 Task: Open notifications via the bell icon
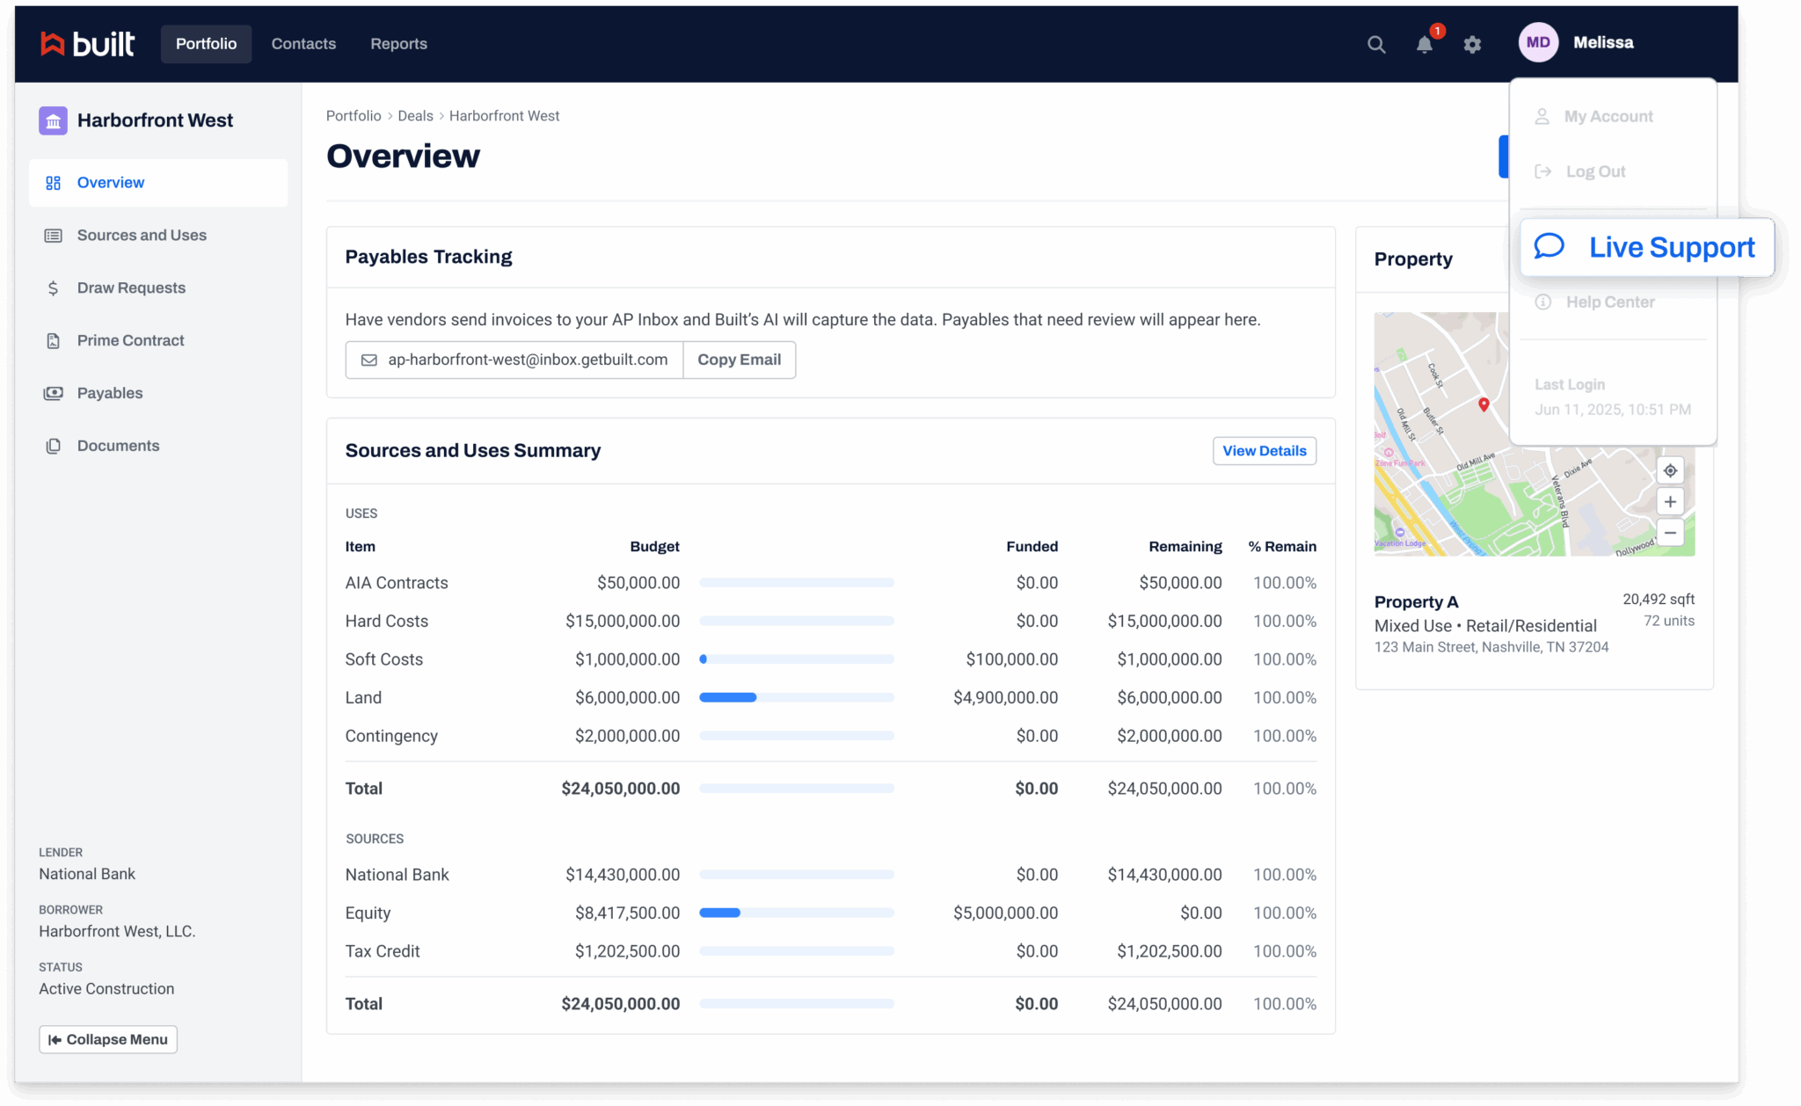(1425, 44)
